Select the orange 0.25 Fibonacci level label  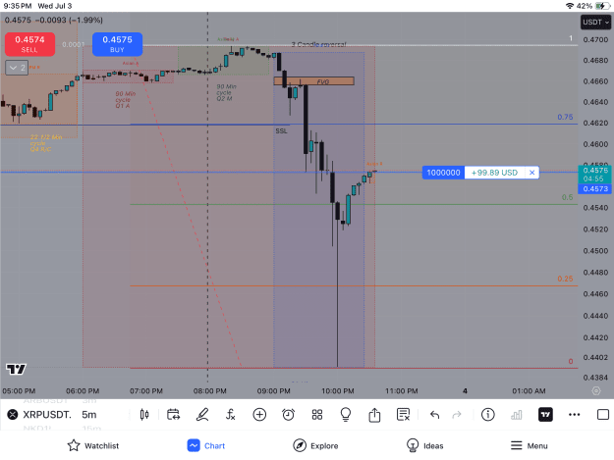point(565,279)
